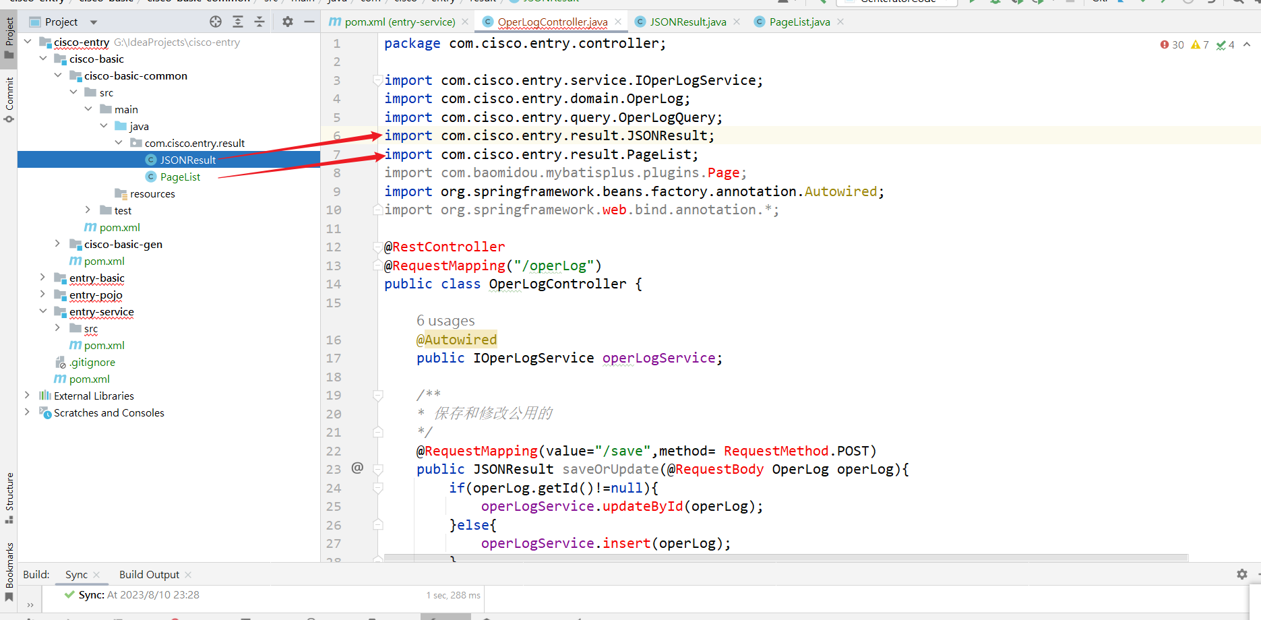Close the Build Output tab

188,575
